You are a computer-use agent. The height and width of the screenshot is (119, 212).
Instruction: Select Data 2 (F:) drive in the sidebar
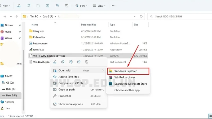click(11, 95)
